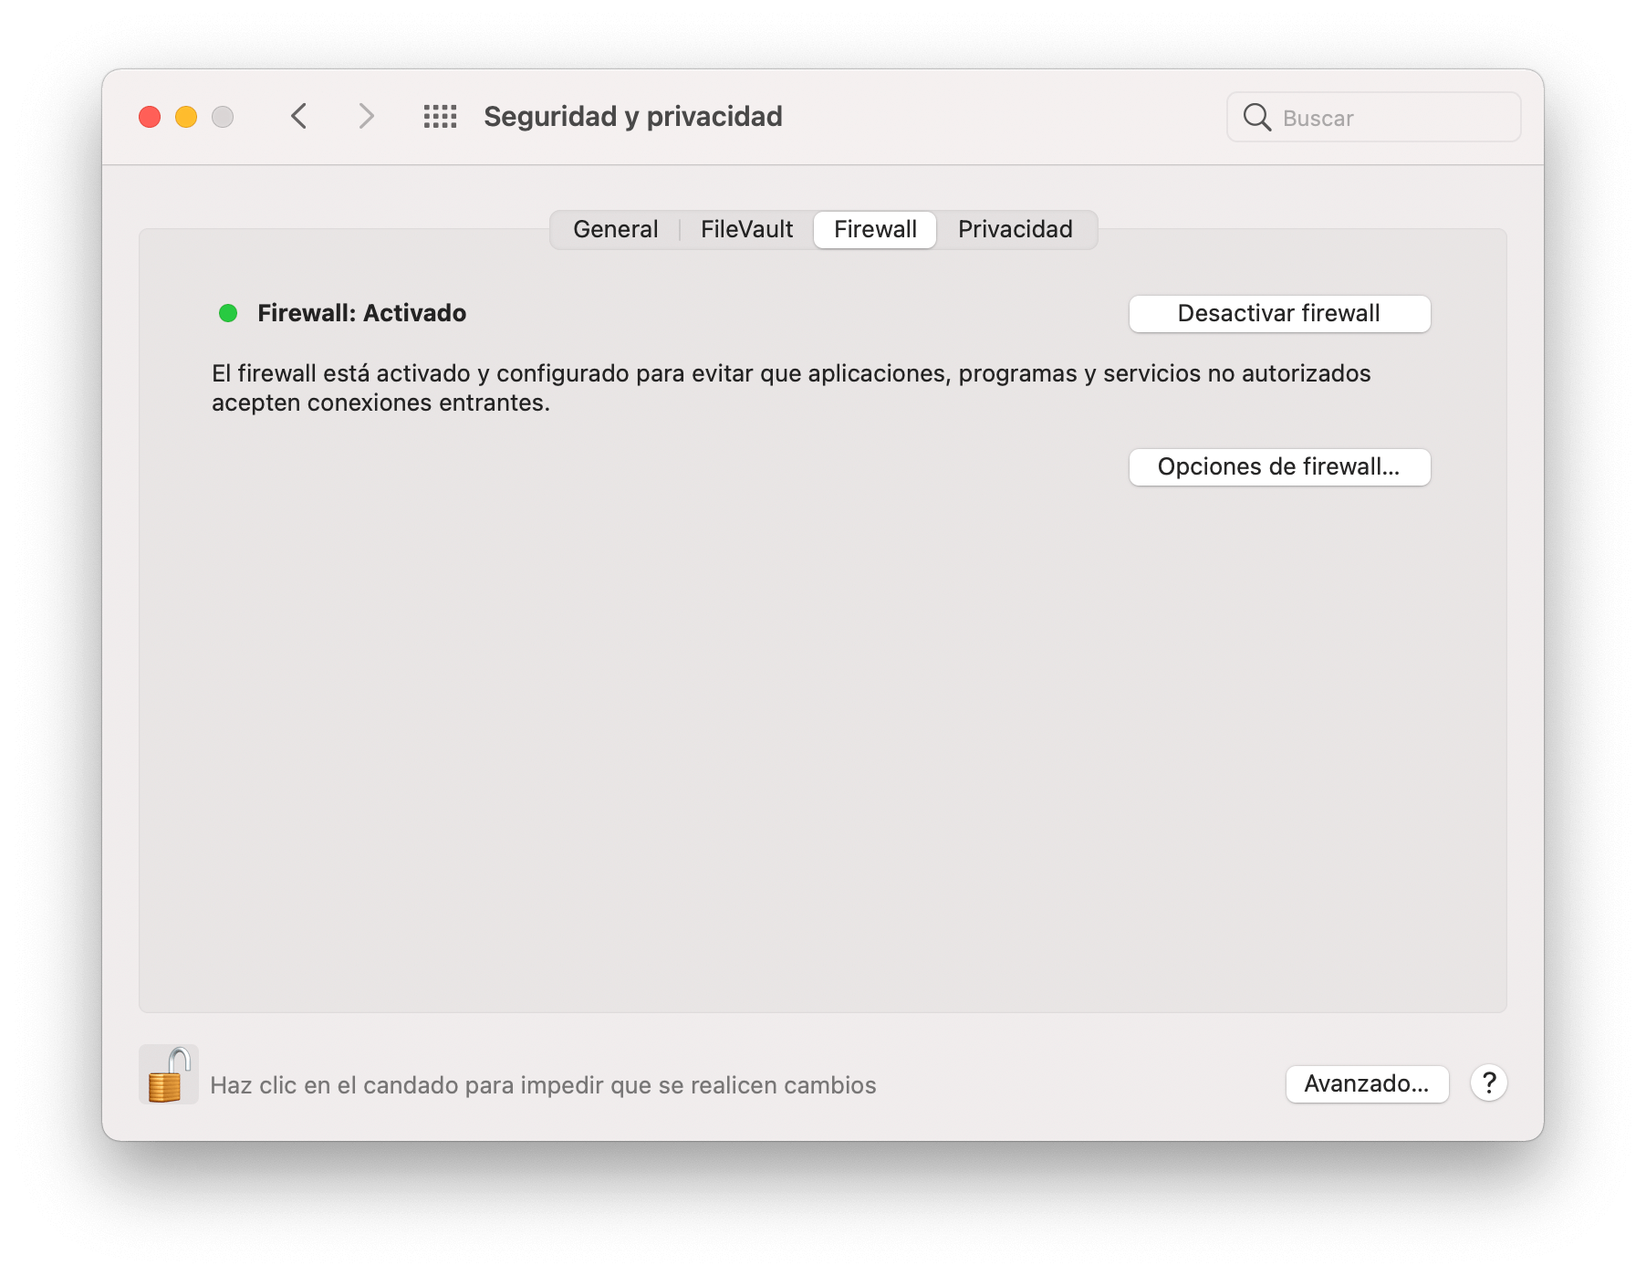Open help via the question mark icon
This screenshot has width=1646, height=1276.
coord(1489,1084)
